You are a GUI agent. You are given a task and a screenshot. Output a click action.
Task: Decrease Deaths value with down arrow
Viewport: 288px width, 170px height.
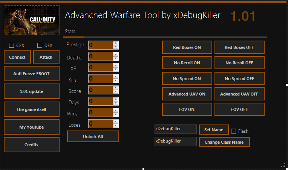click(115, 58)
